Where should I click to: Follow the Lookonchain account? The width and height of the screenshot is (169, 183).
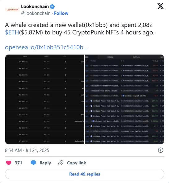coord(61,13)
